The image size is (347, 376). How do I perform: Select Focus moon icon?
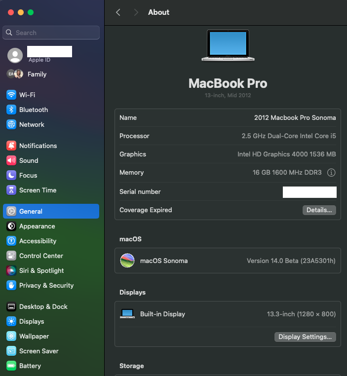coord(11,175)
